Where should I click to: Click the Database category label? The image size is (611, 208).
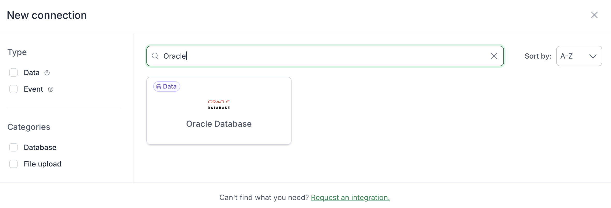pyautogui.click(x=40, y=147)
